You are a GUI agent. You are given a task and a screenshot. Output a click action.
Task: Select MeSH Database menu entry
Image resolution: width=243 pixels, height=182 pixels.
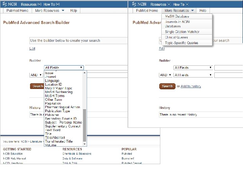click(x=187, y=16)
